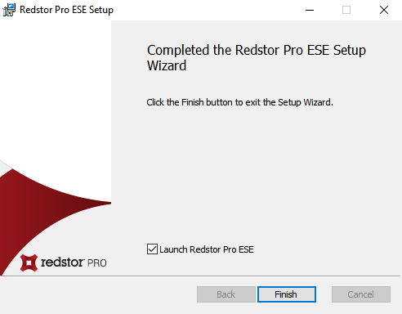Uncheck the Launch Redstor Pro ESE checkbox
Viewport: 402px width, 314px height.
(x=152, y=249)
